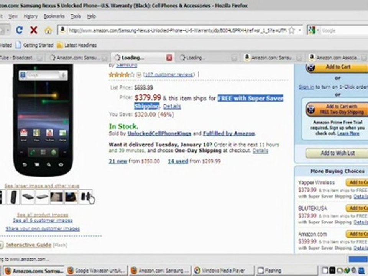The width and height of the screenshot is (368, 276).
Task: Click inside the Google search box
Action: pos(344,30)
